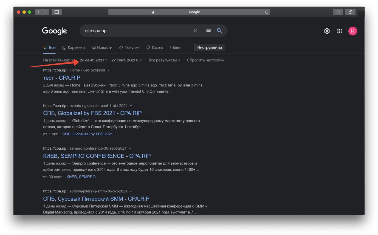Open the account profile avatar
This screenshot has width=378, height=235.
(352, 31)
